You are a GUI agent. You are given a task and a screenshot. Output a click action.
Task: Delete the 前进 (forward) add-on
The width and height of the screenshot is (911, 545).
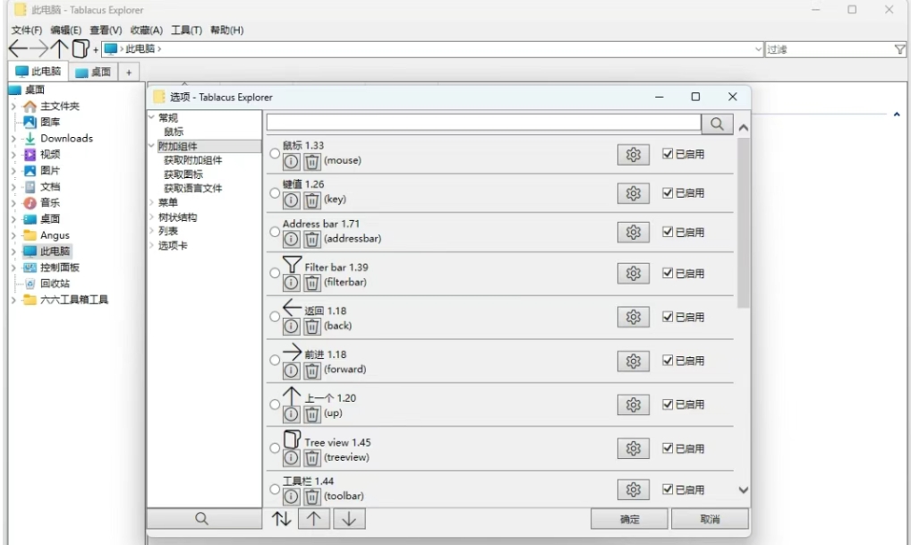click(x=312, y=370)
